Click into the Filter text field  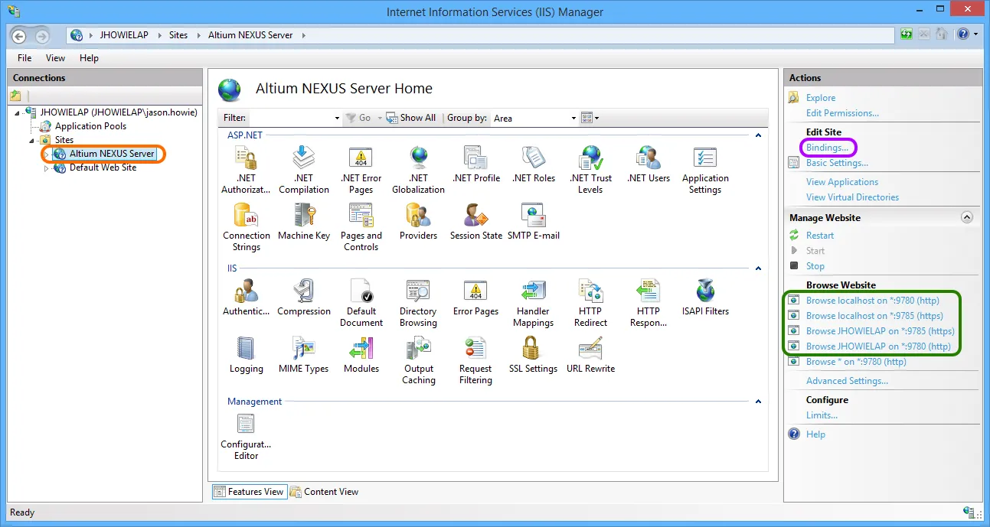[x=291, y=118]
